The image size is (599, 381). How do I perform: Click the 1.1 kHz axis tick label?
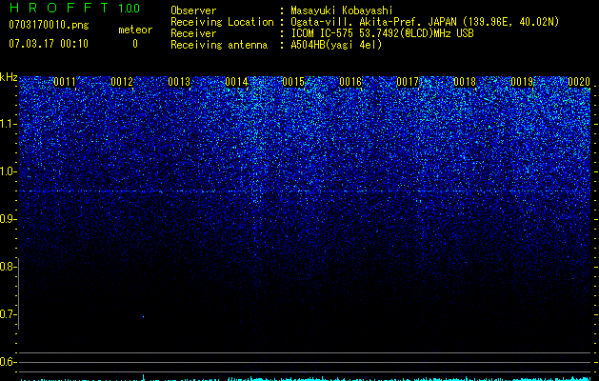(x=8, y=124)
